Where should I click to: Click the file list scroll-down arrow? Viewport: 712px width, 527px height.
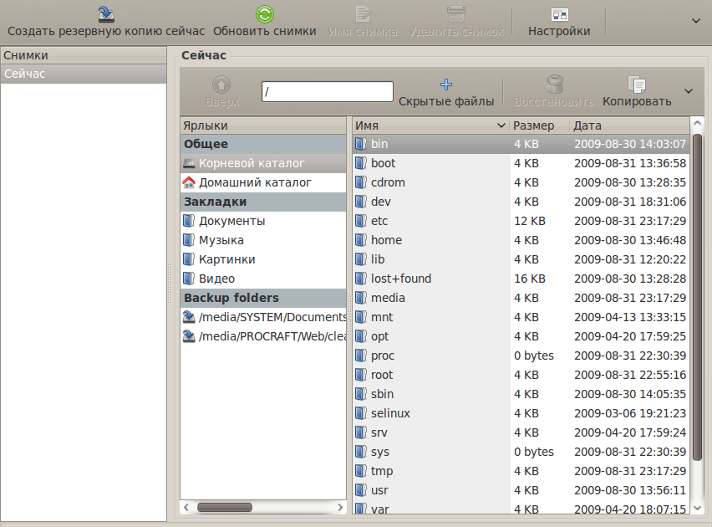(x=697, y=508)
